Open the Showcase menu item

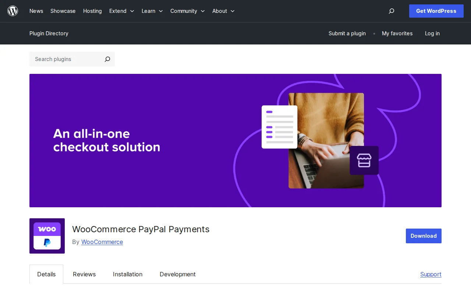63,11
